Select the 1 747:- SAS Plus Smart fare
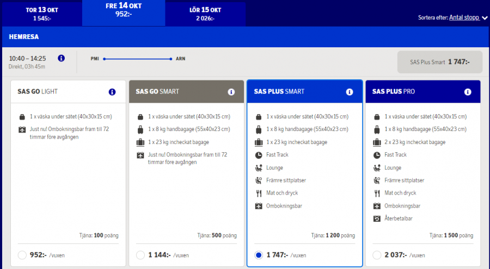This screenshot has width=490, height=269. 259,255
